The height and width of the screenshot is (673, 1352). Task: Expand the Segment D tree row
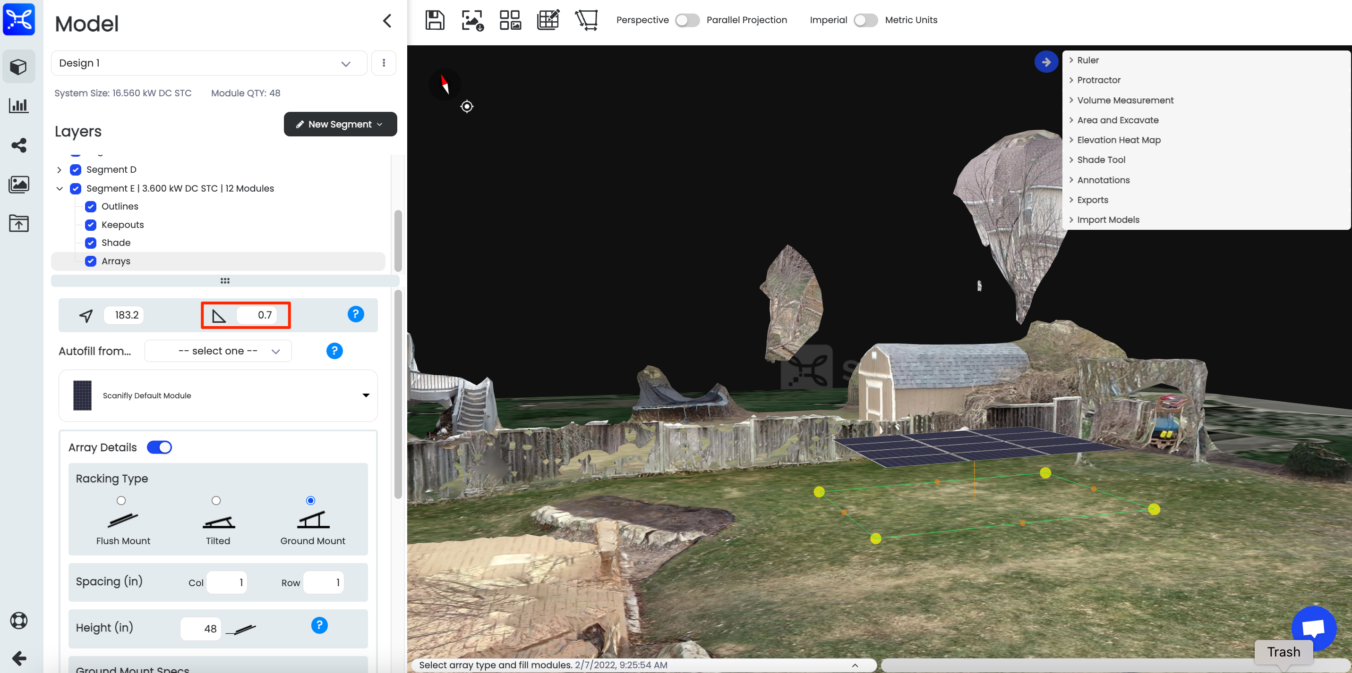(60, 170)
